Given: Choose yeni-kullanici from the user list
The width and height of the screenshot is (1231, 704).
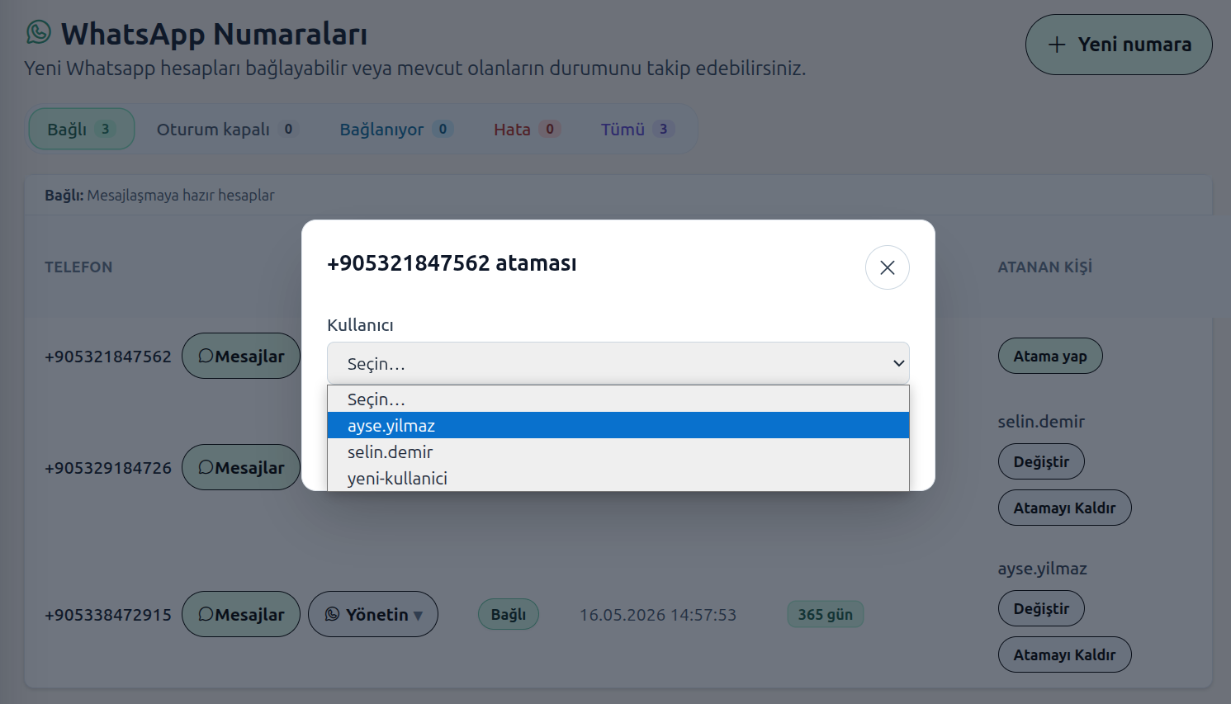Looking at the screenshot, I should coord(618,478).
